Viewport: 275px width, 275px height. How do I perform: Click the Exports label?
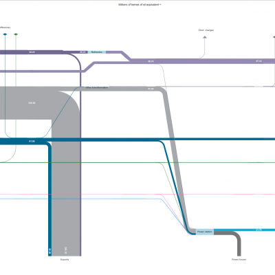pos(65,259)
